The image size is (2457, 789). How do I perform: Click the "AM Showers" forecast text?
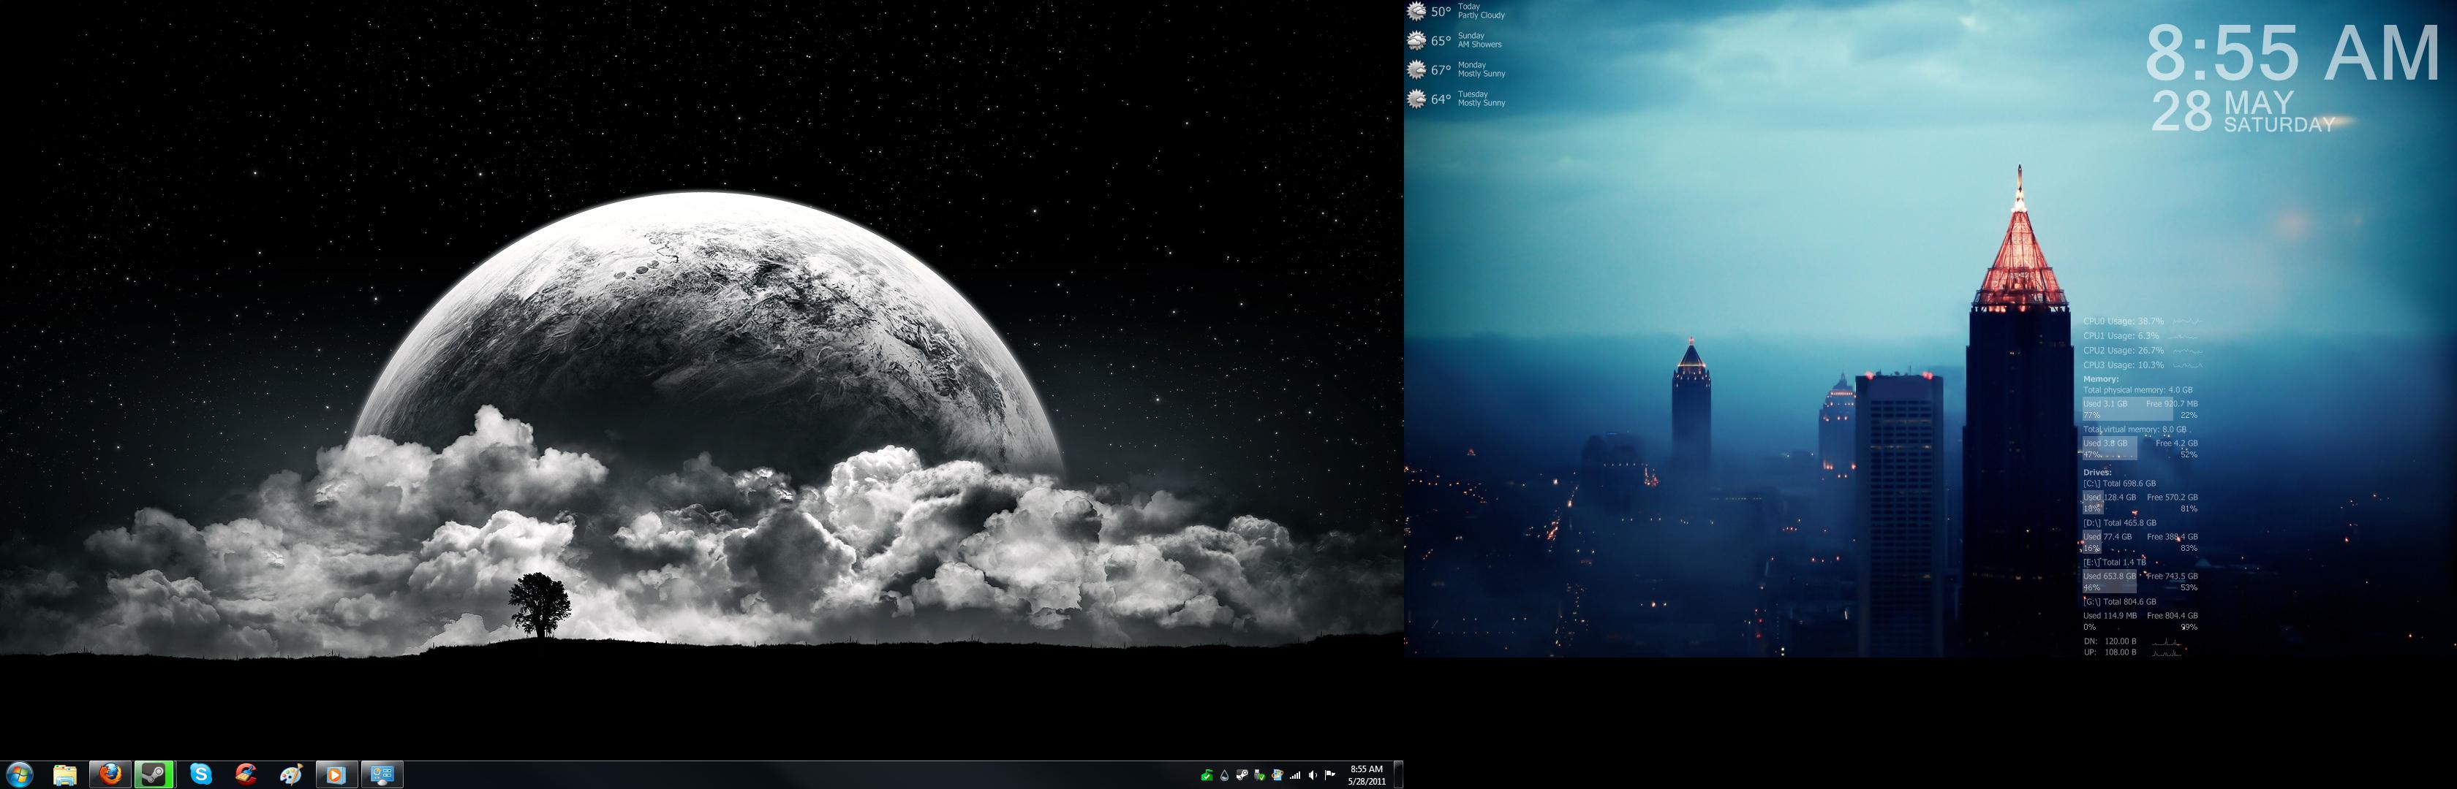pyautogui.click(x=1479, y=45)
